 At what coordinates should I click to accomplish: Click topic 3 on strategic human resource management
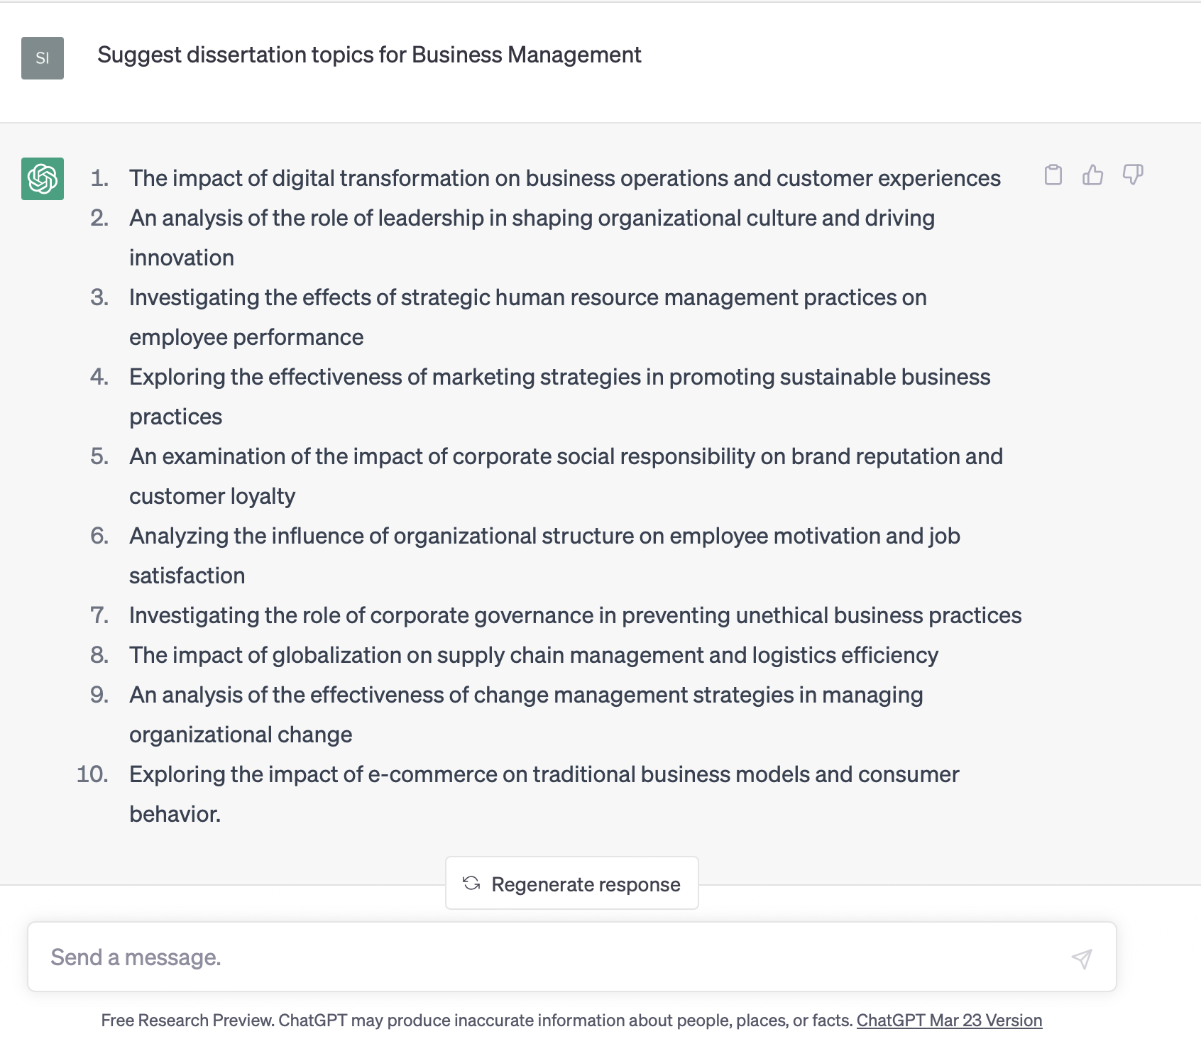527,298
